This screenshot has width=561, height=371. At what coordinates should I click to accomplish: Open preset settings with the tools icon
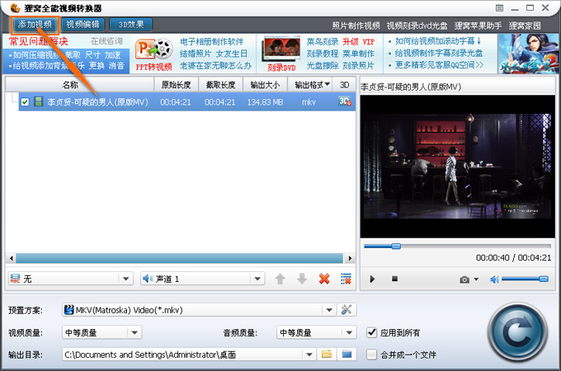coord(346,309)
